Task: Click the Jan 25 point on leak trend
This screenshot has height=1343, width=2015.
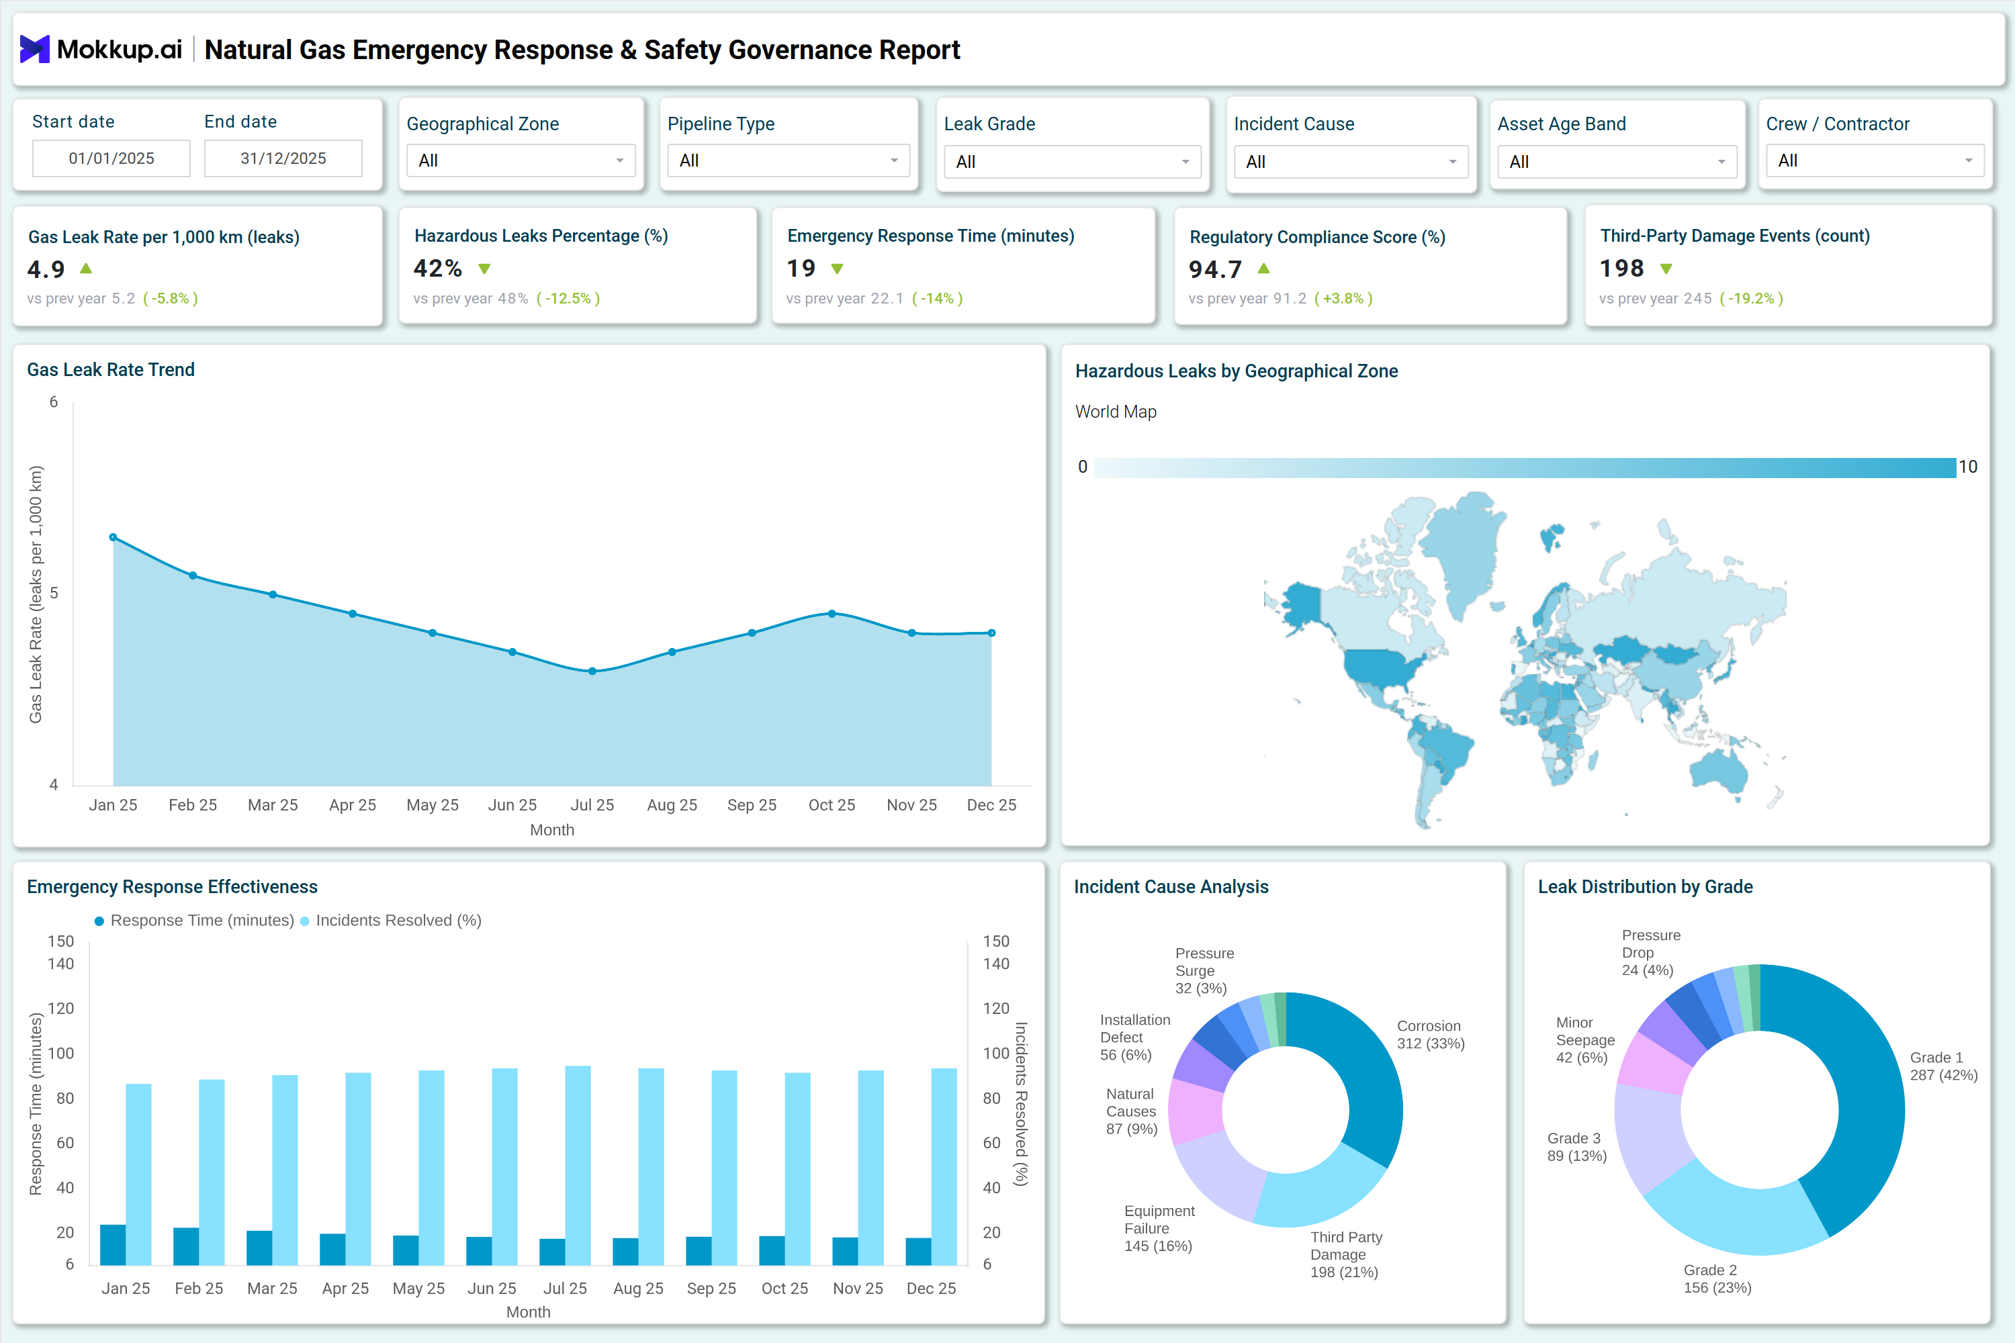Action: click(113, 537)
